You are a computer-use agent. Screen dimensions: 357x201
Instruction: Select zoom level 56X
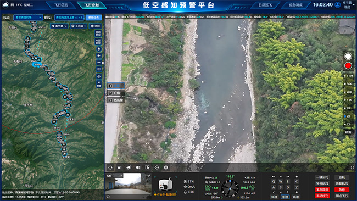pyautogui.click(x=349, y=84)
